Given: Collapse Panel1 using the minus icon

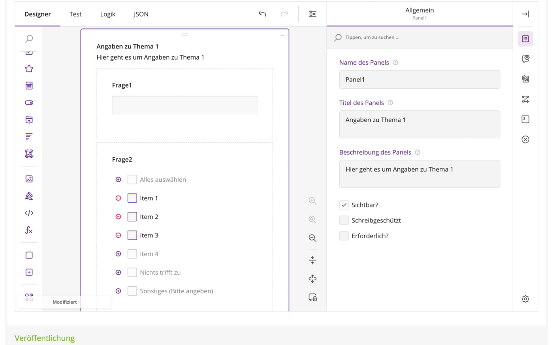Looking at the screenshot, I should [282, 35].
